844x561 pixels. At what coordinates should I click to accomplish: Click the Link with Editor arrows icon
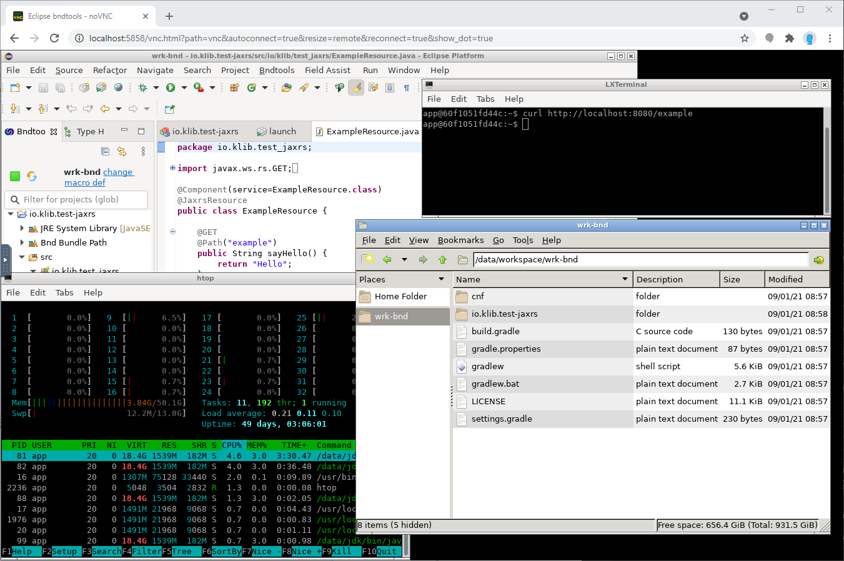click(x=122, y=151)
